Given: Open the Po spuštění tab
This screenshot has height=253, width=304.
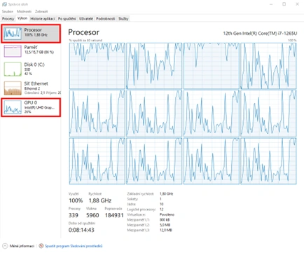Looking at the screenshot, I should 67,19.
